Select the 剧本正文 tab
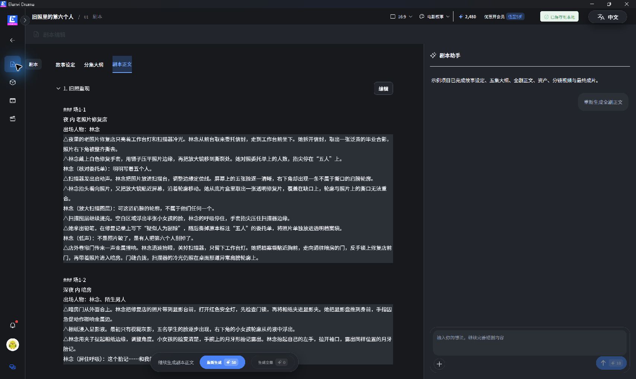This screenshot has width=636, height=379. point(122,64)
